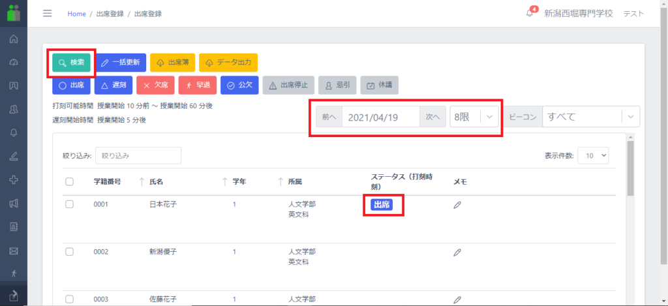668x306 pixels.
Task: Open the plus cross sidebar icon
Action: pyautogui.click(x=14, y=179)
